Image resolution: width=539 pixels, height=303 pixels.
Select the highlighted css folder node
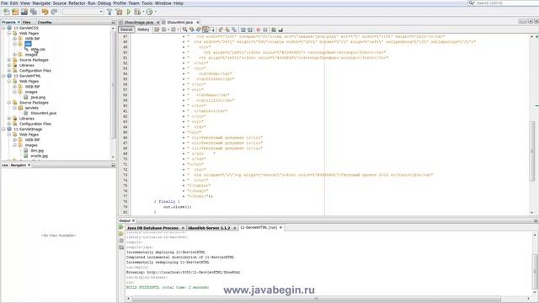tap(28, 44)
